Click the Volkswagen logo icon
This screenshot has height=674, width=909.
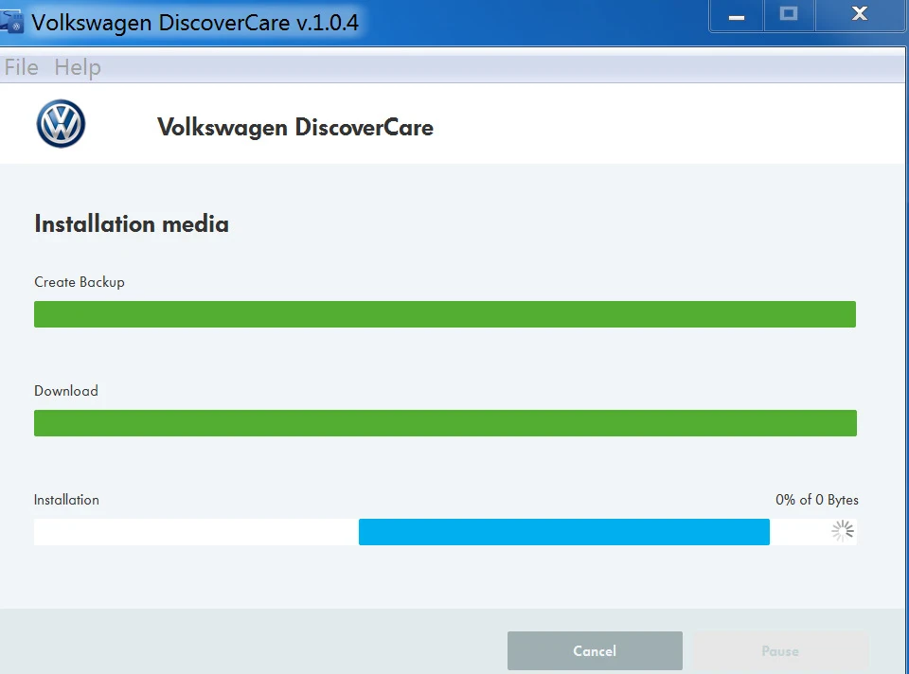61,123
